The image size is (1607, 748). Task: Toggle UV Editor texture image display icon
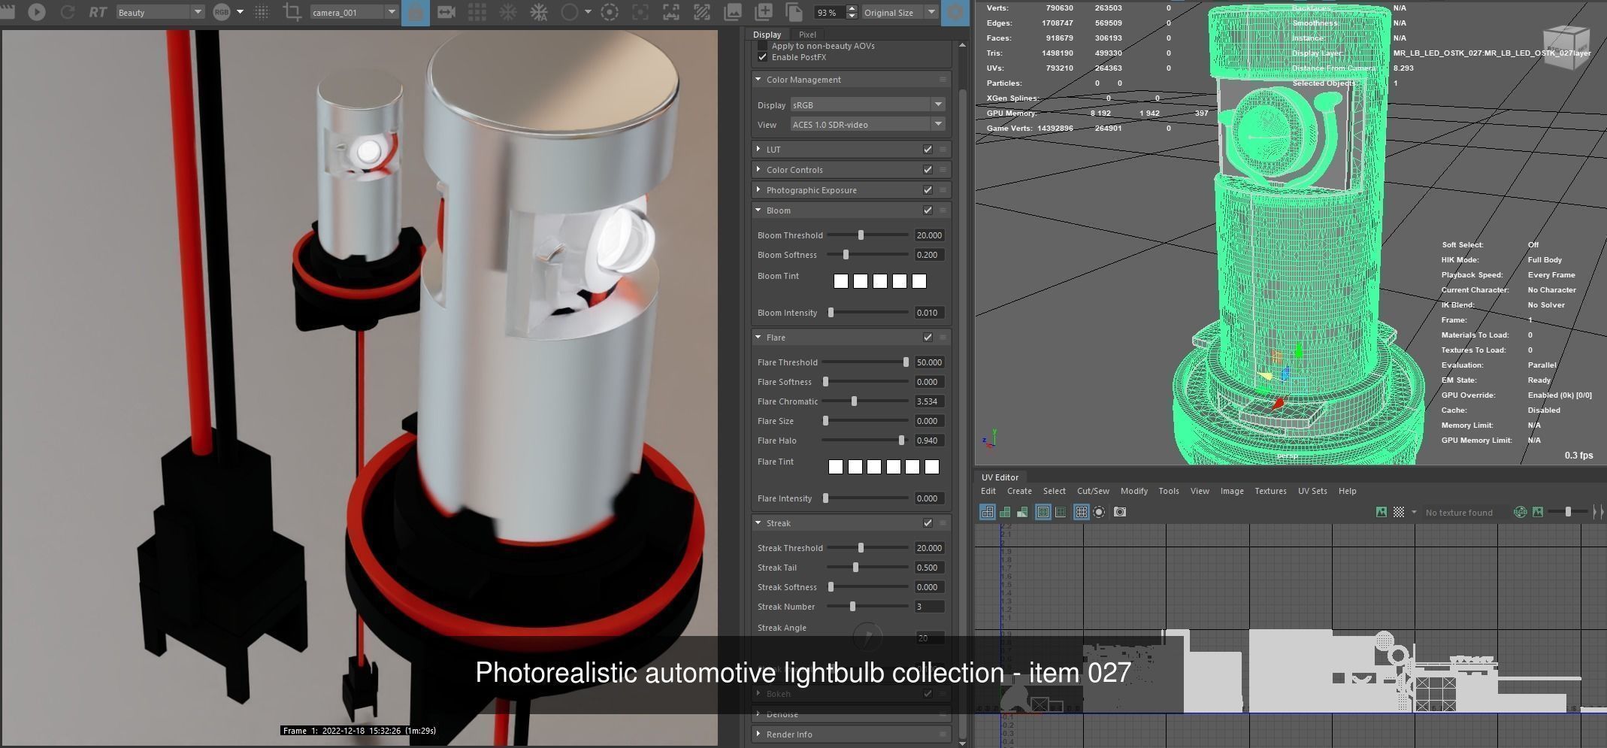click(1381, 512)
